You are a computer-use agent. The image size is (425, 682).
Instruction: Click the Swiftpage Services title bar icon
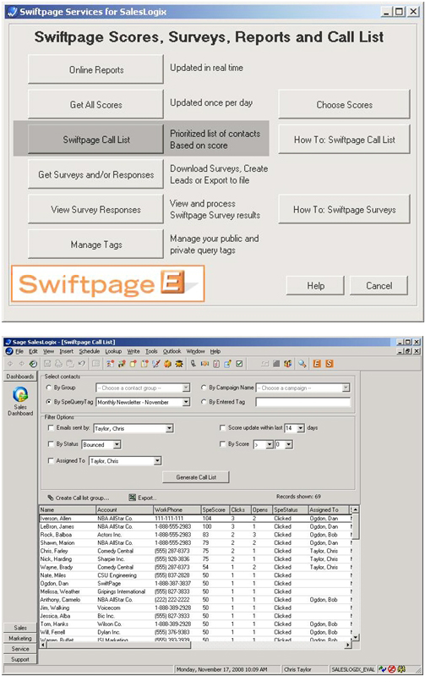(12, 12)
